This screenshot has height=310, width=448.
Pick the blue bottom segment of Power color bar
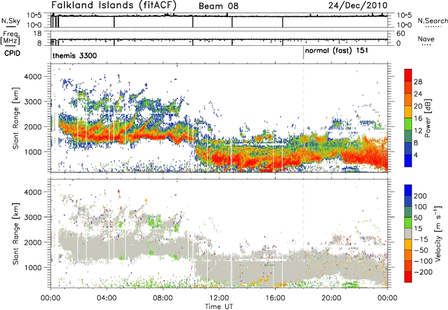(408, 161)
